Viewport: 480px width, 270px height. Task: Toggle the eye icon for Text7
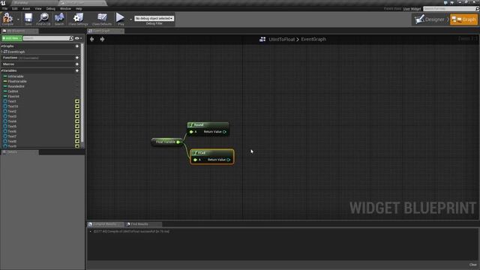(77, 136)
